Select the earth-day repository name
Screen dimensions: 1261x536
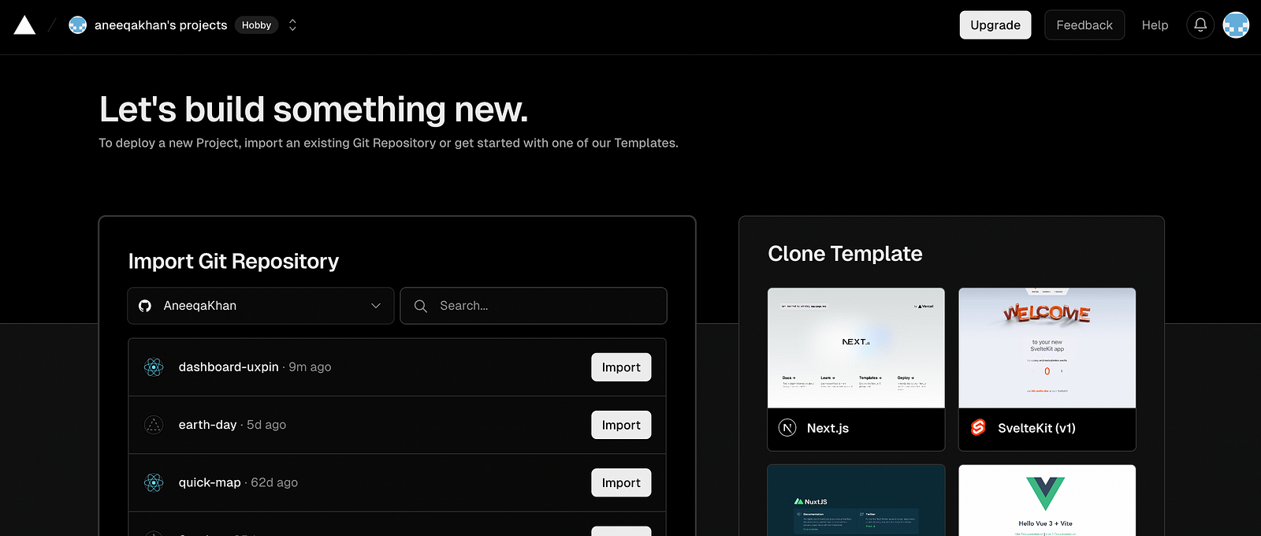click(x=207, y=425)
